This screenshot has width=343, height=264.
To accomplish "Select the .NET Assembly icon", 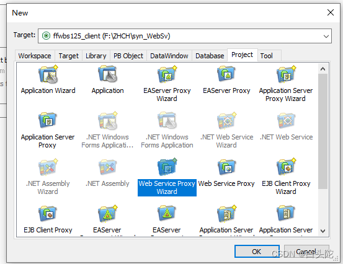I will coord(107,167).
